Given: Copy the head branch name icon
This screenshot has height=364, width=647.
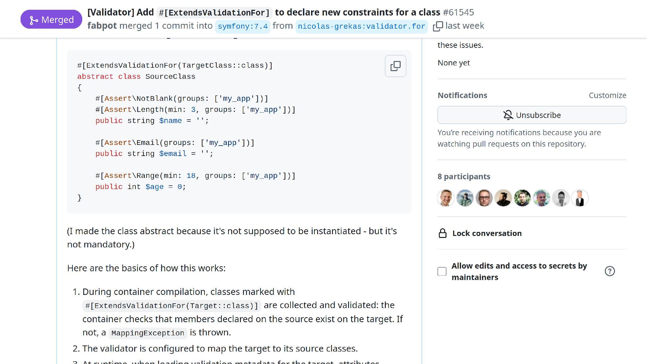Looking at the screenshot, I should click(438, 26).
